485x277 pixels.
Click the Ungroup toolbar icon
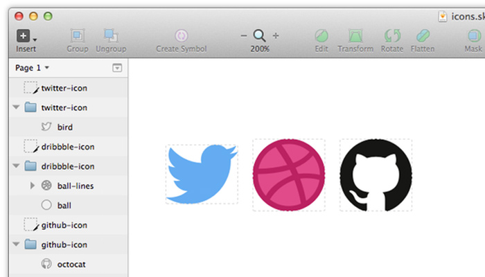(111, 36)
